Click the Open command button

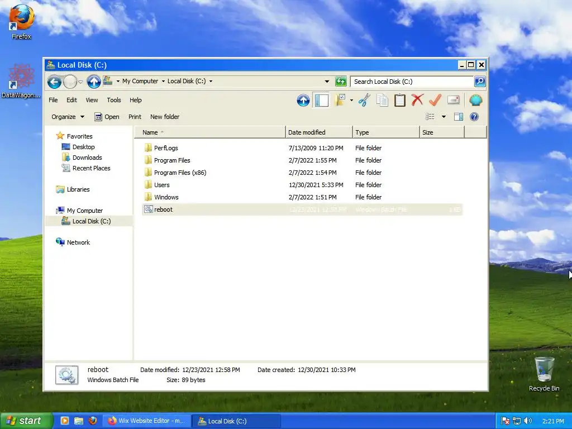pyautogui.click(x=107, y=117)
